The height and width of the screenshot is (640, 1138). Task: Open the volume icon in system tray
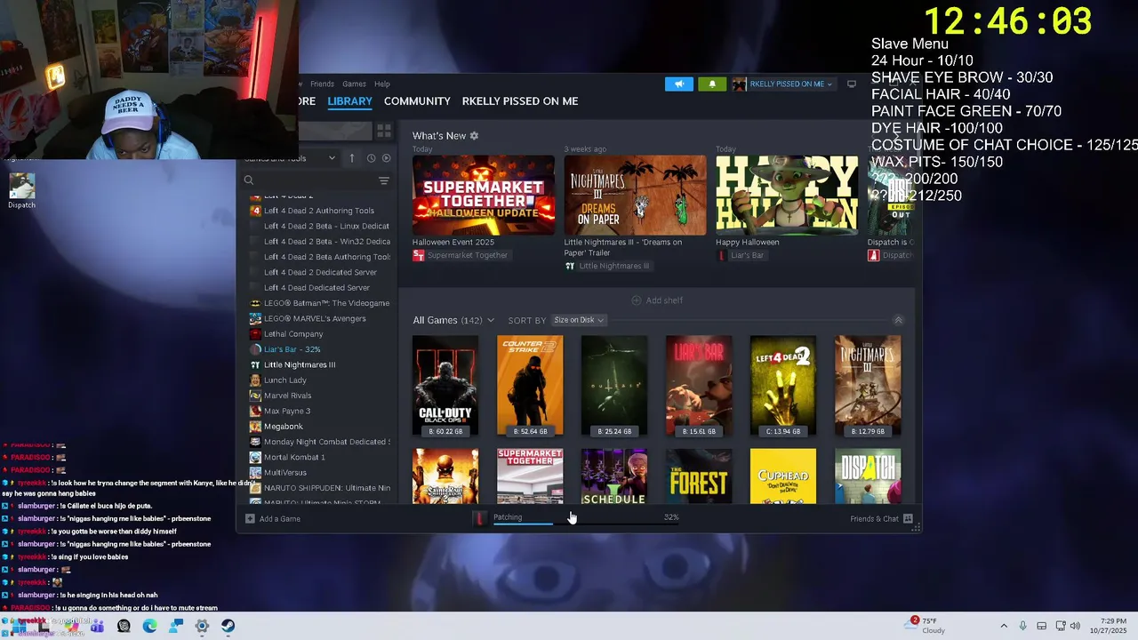pos(1075,626)
